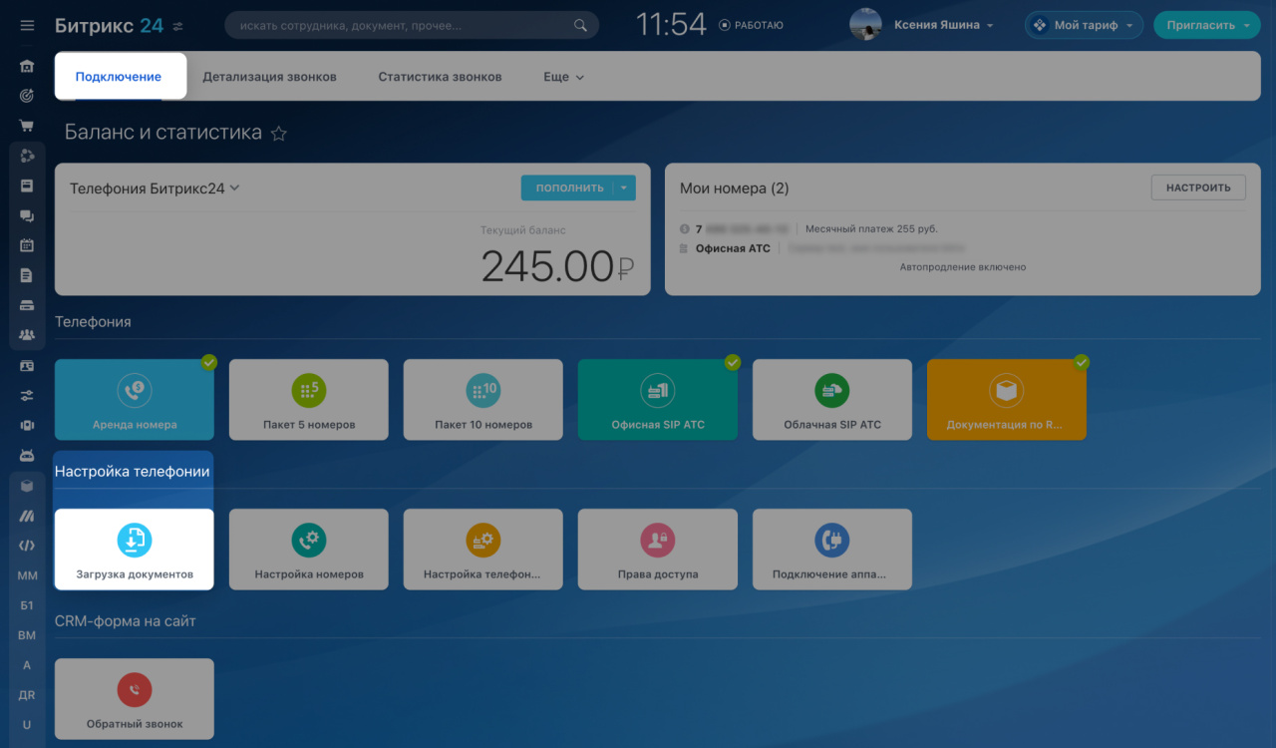Open the Аренда номера tile
The image size is (1276, 748).
(135, 400)
